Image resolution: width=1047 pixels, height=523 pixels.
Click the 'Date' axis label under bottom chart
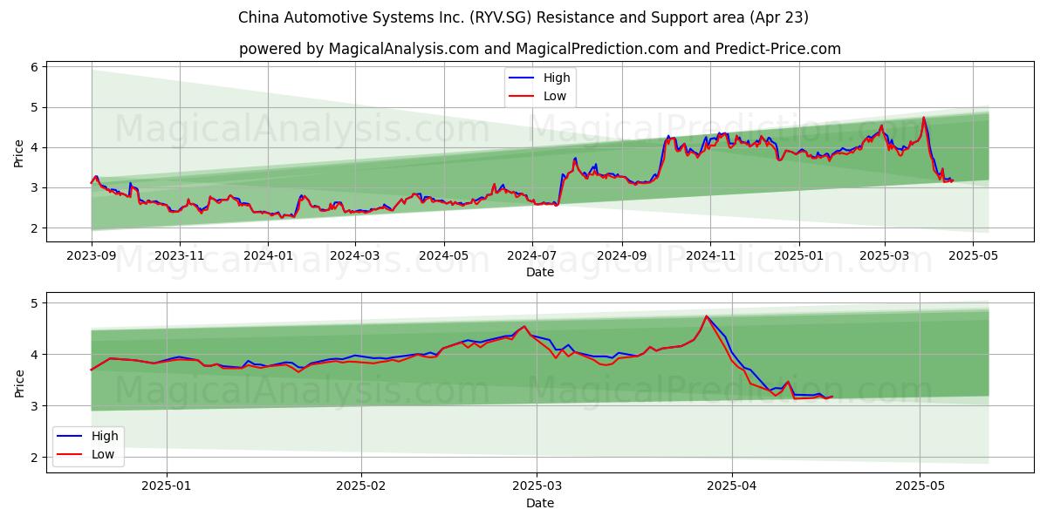tap(540, 503)
